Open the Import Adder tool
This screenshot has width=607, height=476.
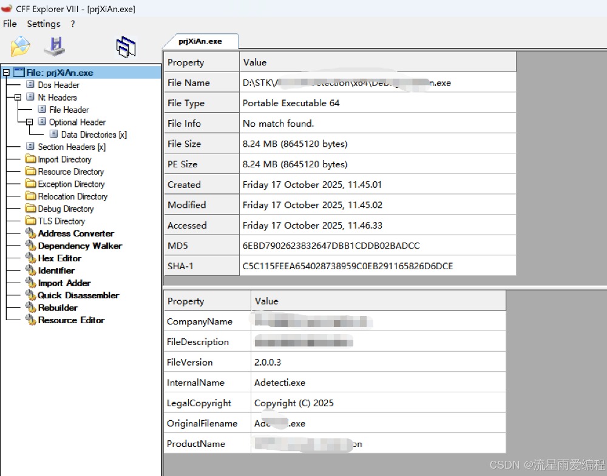tap(64, 283)
